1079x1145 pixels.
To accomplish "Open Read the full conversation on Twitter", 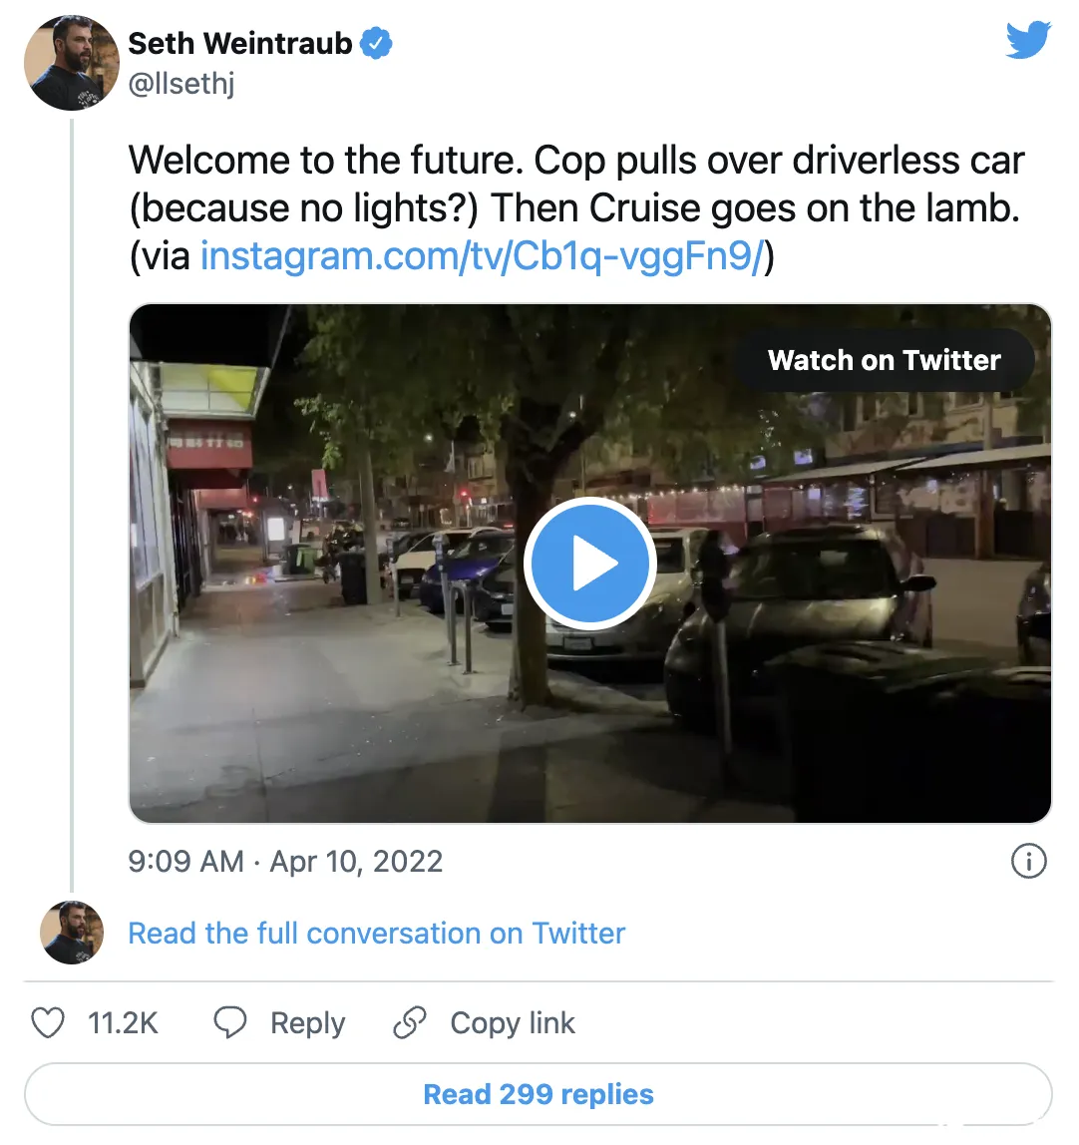I will pyautogui.click(x=376, y=934).
